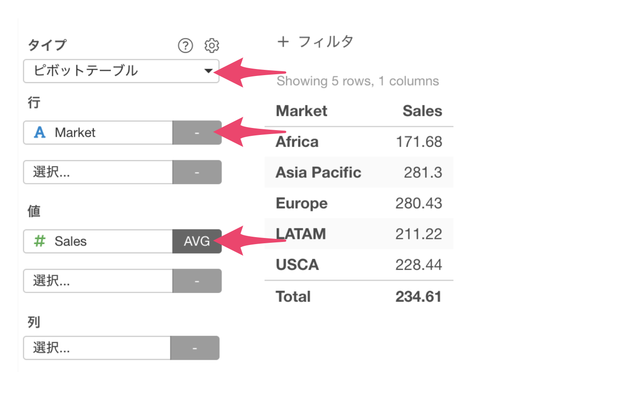Select a second row column via 選択...

(98, 172)
